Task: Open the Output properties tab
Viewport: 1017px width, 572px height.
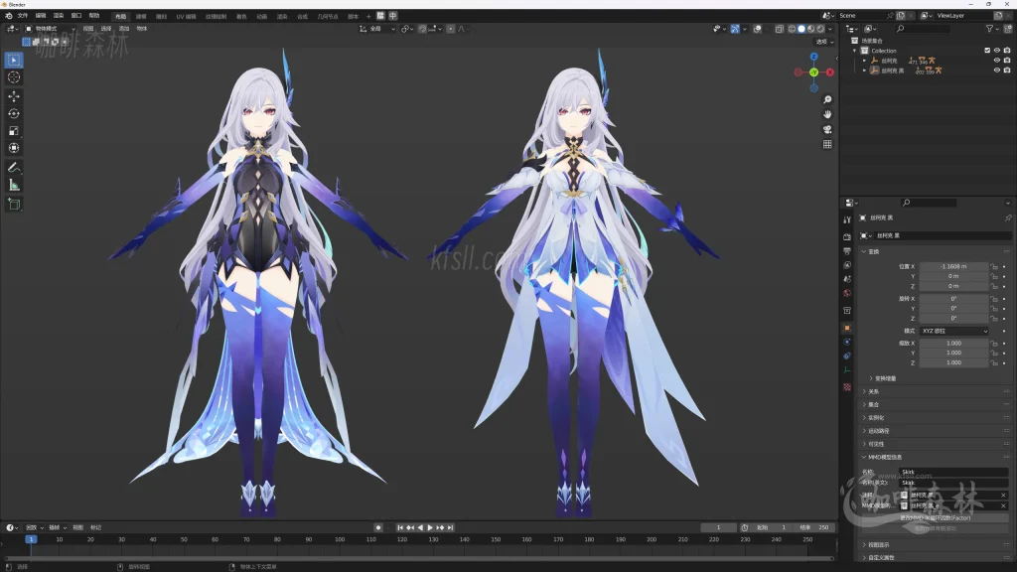Action: (x=847, y=251)
